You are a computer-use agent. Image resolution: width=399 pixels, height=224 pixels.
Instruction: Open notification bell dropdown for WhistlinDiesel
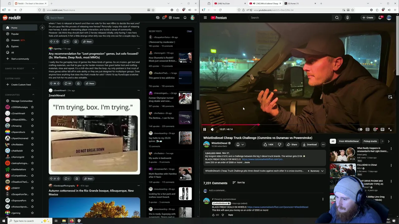tap(240, 144)
